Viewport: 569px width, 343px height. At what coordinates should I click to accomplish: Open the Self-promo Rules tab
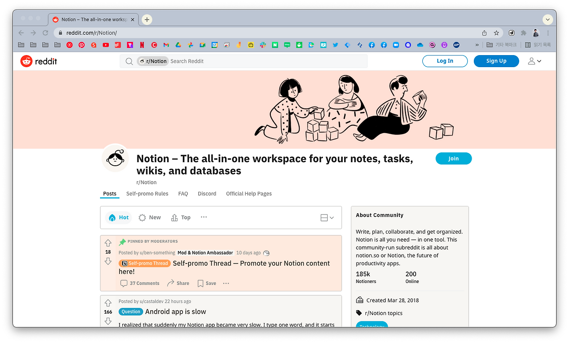point(147,194)
